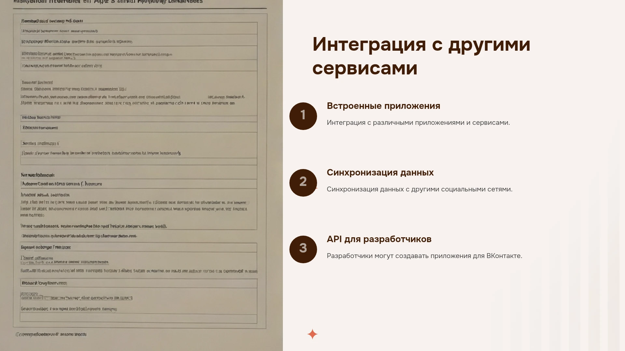Click the document's blurred title line at the top
The height and width of the screenshot is (351, 625).
(108, 2)
